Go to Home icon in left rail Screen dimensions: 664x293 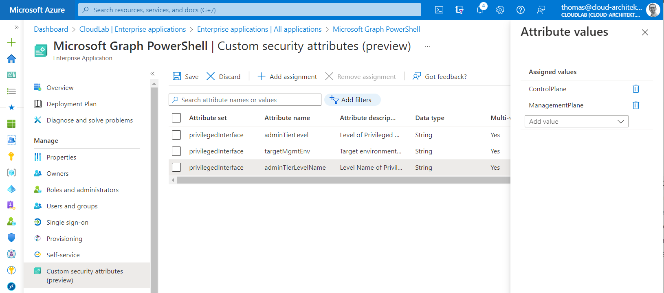point(11,59)
